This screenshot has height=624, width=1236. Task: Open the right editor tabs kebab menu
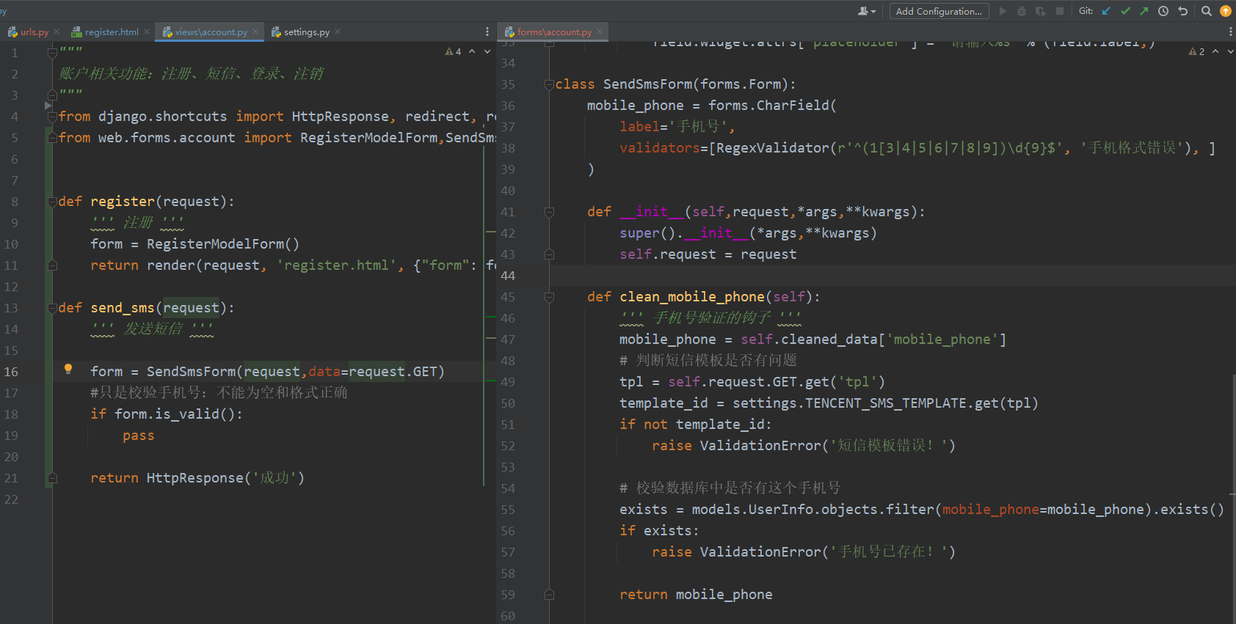[1230, 32]
